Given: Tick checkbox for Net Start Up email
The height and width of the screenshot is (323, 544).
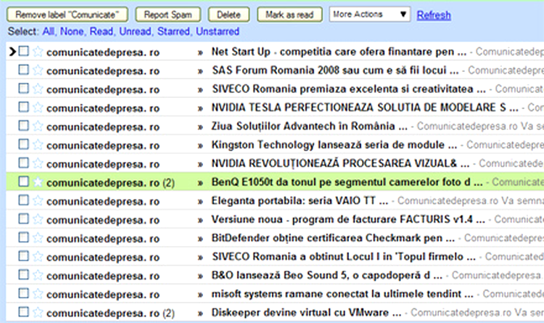Looking at the screenshot, I should (x=24, y=51).
